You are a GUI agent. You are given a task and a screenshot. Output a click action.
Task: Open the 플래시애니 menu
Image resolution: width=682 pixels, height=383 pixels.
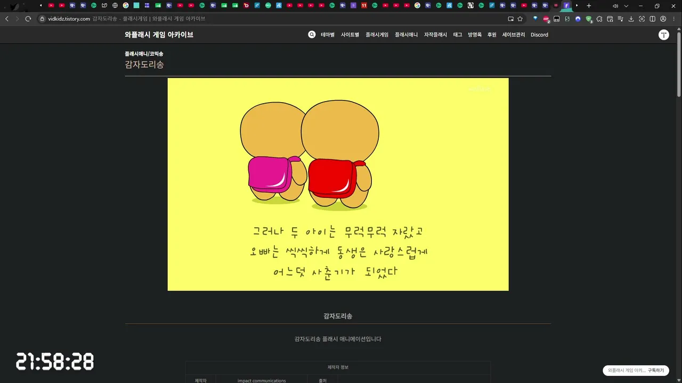[407, 35]
